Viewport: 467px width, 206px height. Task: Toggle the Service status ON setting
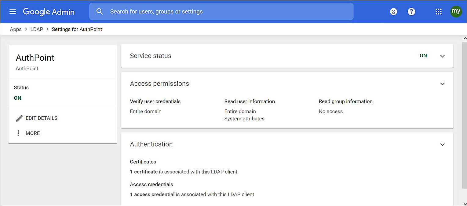[423, 56]
